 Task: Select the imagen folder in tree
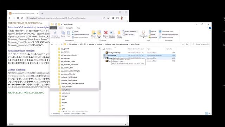(x=64, y=103)
